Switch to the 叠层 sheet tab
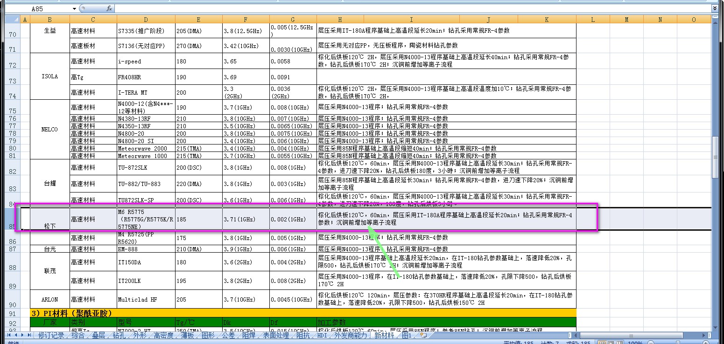Image resolution: width=724 pixels, height=344 pixels. (x=98, y=335)
